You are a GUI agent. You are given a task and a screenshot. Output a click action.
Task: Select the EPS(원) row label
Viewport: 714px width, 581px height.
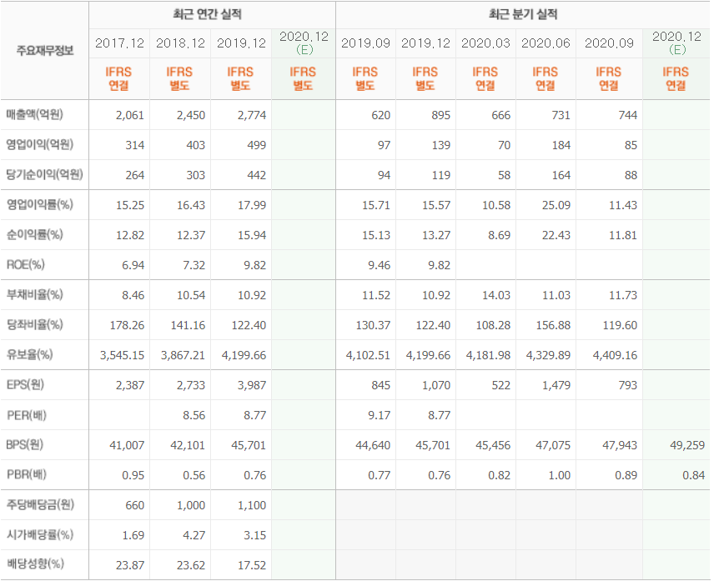tap(27, 385)
